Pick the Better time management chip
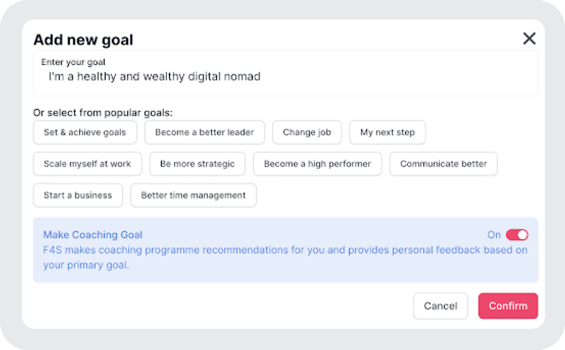Viewport: 565px width, 350px height. pos(193,195)
